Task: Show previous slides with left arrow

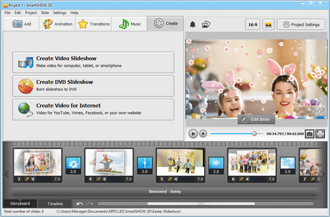Action: 7,174
